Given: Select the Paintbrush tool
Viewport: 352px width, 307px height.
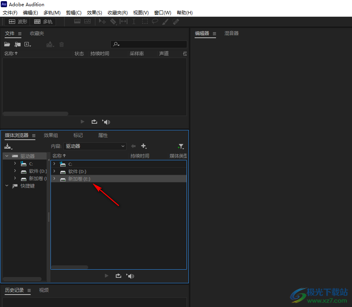Looking at the screenshot, I should coord(165,21).
